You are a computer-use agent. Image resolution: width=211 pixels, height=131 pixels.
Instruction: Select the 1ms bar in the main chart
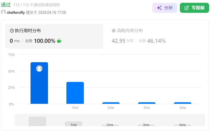pyautogui.click(x=75, y=93)
